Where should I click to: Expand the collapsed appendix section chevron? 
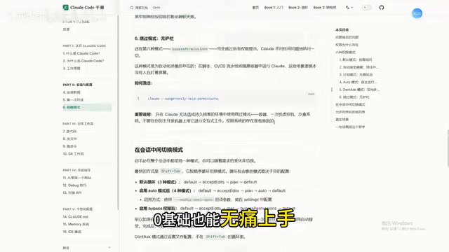(x=109, y=247)
